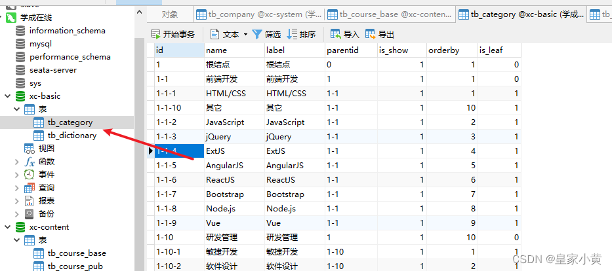Click the orderby column header

pos(453,50)
